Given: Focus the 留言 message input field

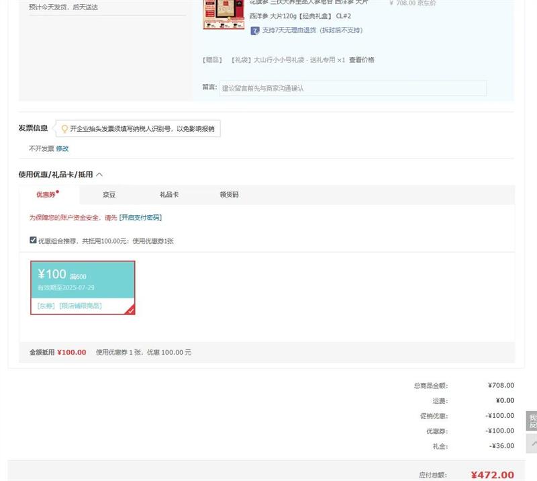Looking at the screenshot, I should [352, 88].
